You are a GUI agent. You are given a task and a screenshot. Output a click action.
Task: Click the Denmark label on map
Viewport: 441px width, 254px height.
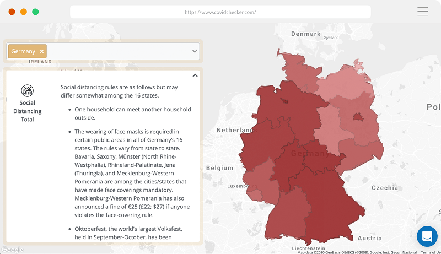click(306, 34)
